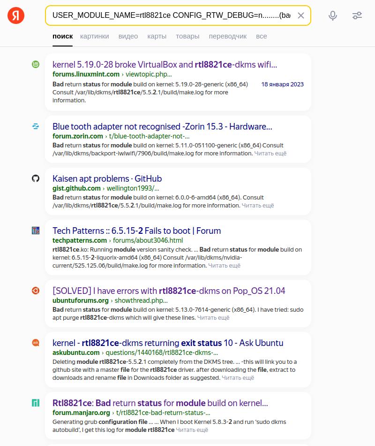
Task: Visit forum.manjaro.org domain link
Action: coord(81,413)
